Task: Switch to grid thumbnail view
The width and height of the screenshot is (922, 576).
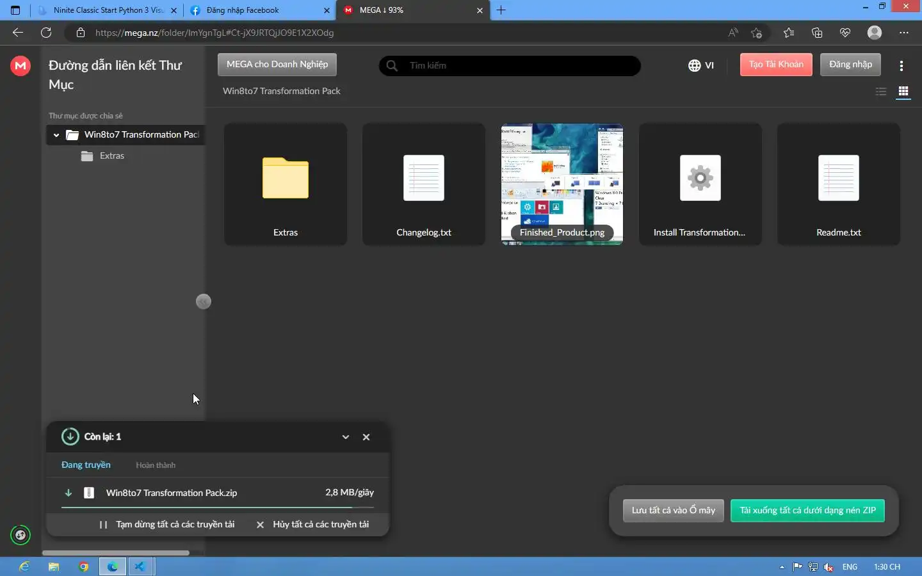Action: (903, 92)
